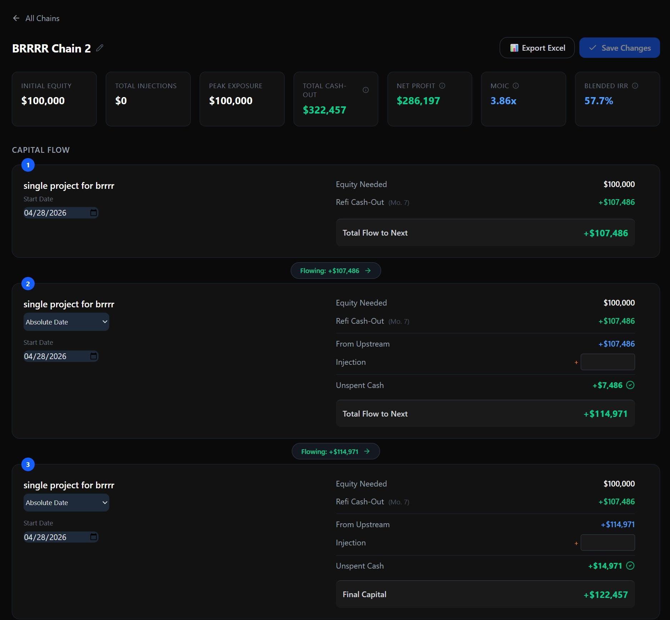Screen dimensions: 670x620
Task: Click Blended IRR value 57.7%
Action: (599, 101)
